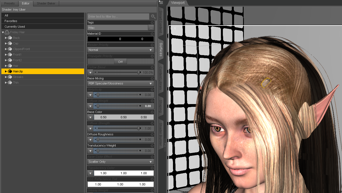The height and width of the screenshot is (193, 342).
Task: Click the minus nudge on Follow Blend slider
Action: tap(95, 72)
